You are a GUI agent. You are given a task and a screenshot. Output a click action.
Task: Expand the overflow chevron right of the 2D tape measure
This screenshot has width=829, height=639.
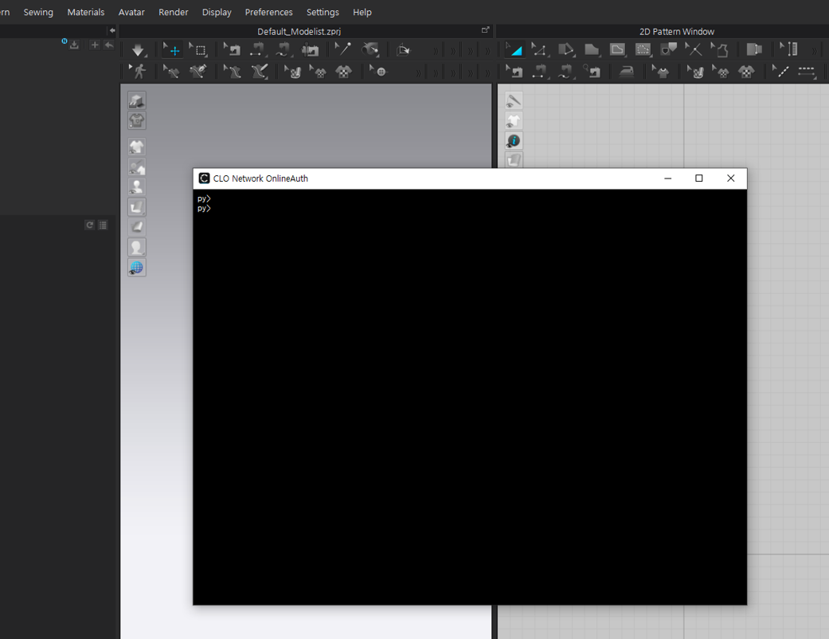(814, 51)
